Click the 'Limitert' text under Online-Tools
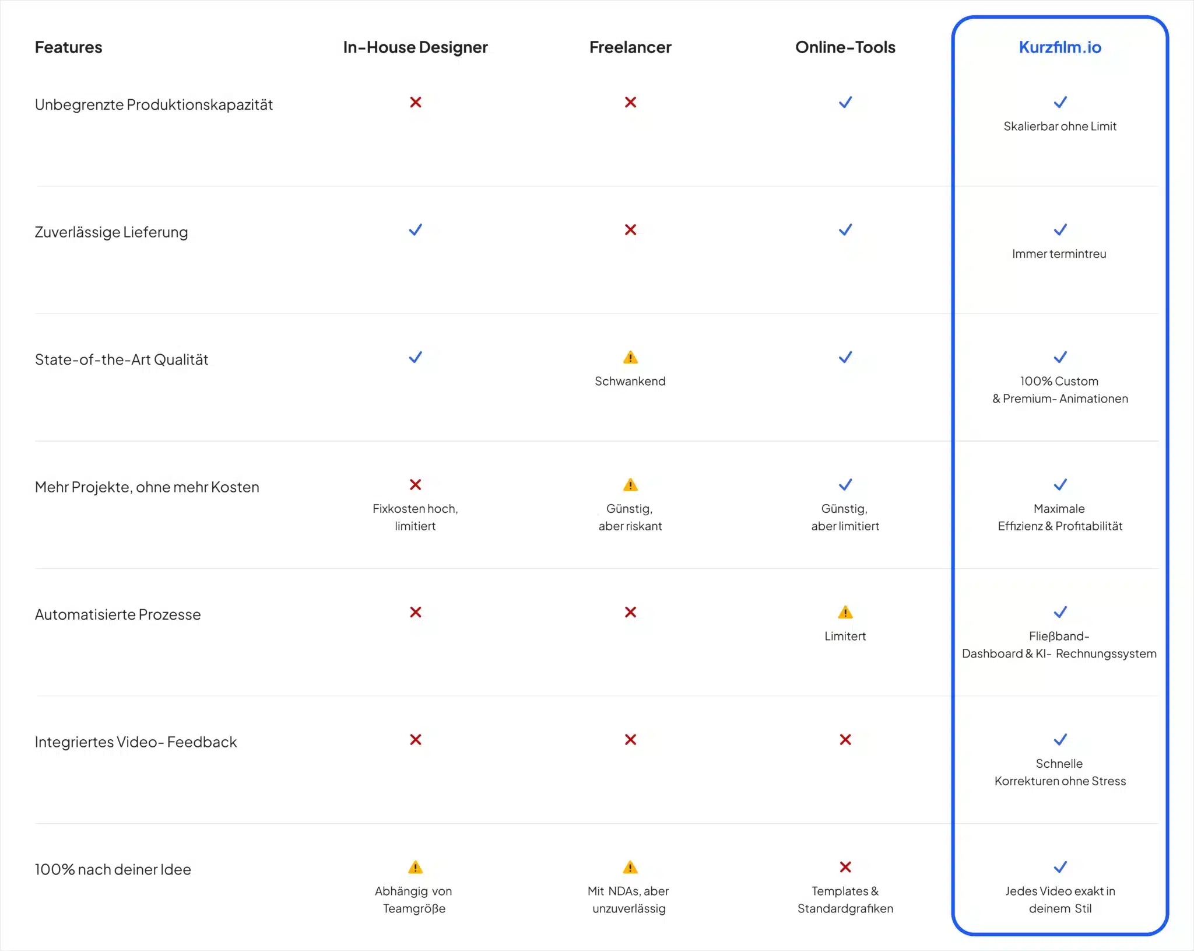This screenshot has height=951, width=1194. [845, 636]
